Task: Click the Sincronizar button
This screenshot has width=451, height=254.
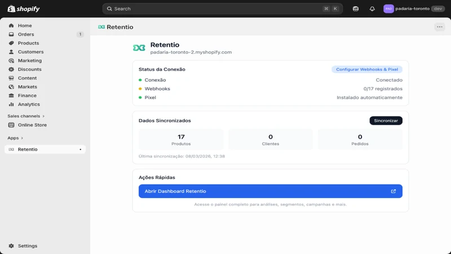Action: 386,121
